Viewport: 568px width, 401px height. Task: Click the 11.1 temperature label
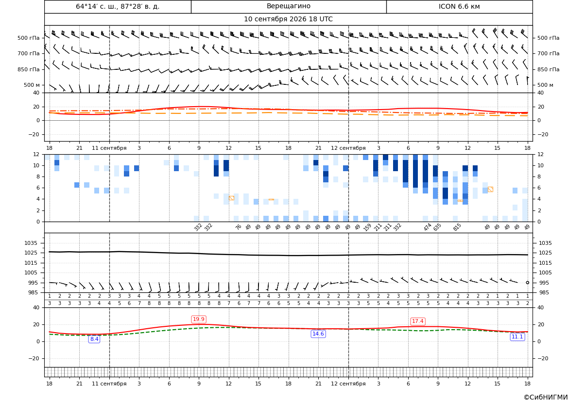click(x=517, y=337)
